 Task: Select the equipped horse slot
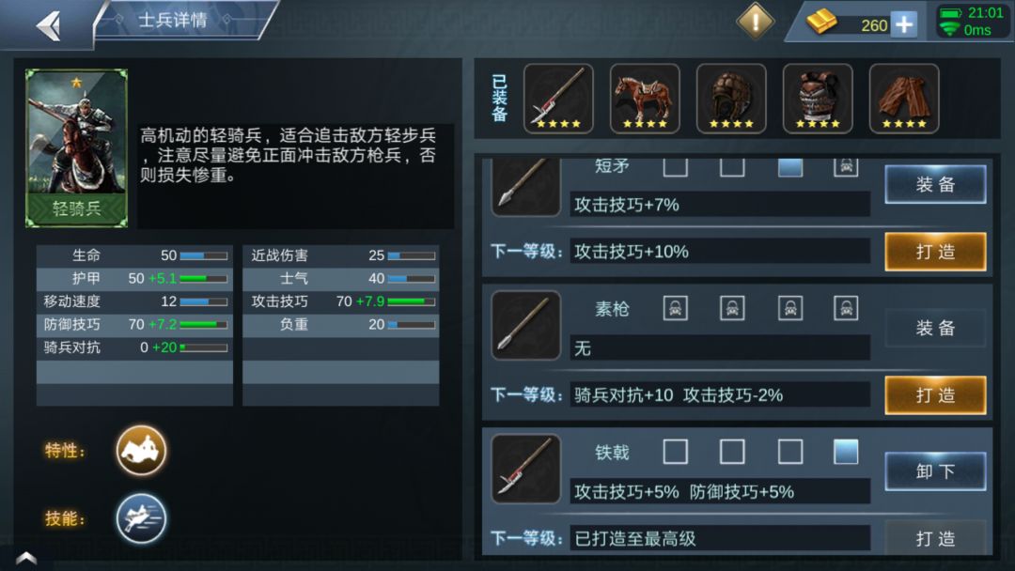(x=645, y=99)
